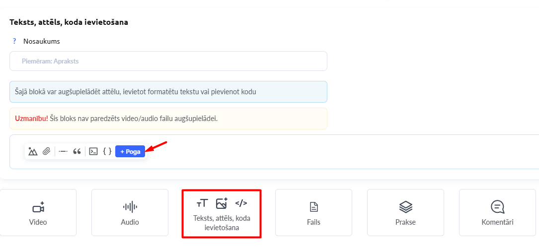
Task: Choose the Audio block type
Action: (130, 212)
